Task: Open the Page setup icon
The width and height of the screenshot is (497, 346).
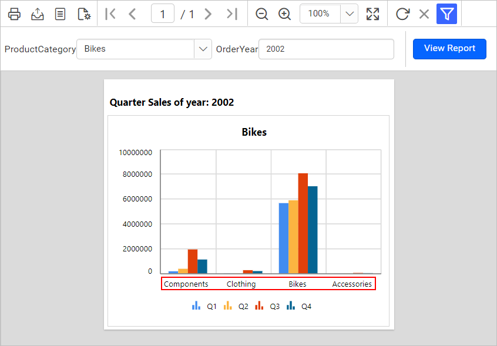Action: point(83,14)
